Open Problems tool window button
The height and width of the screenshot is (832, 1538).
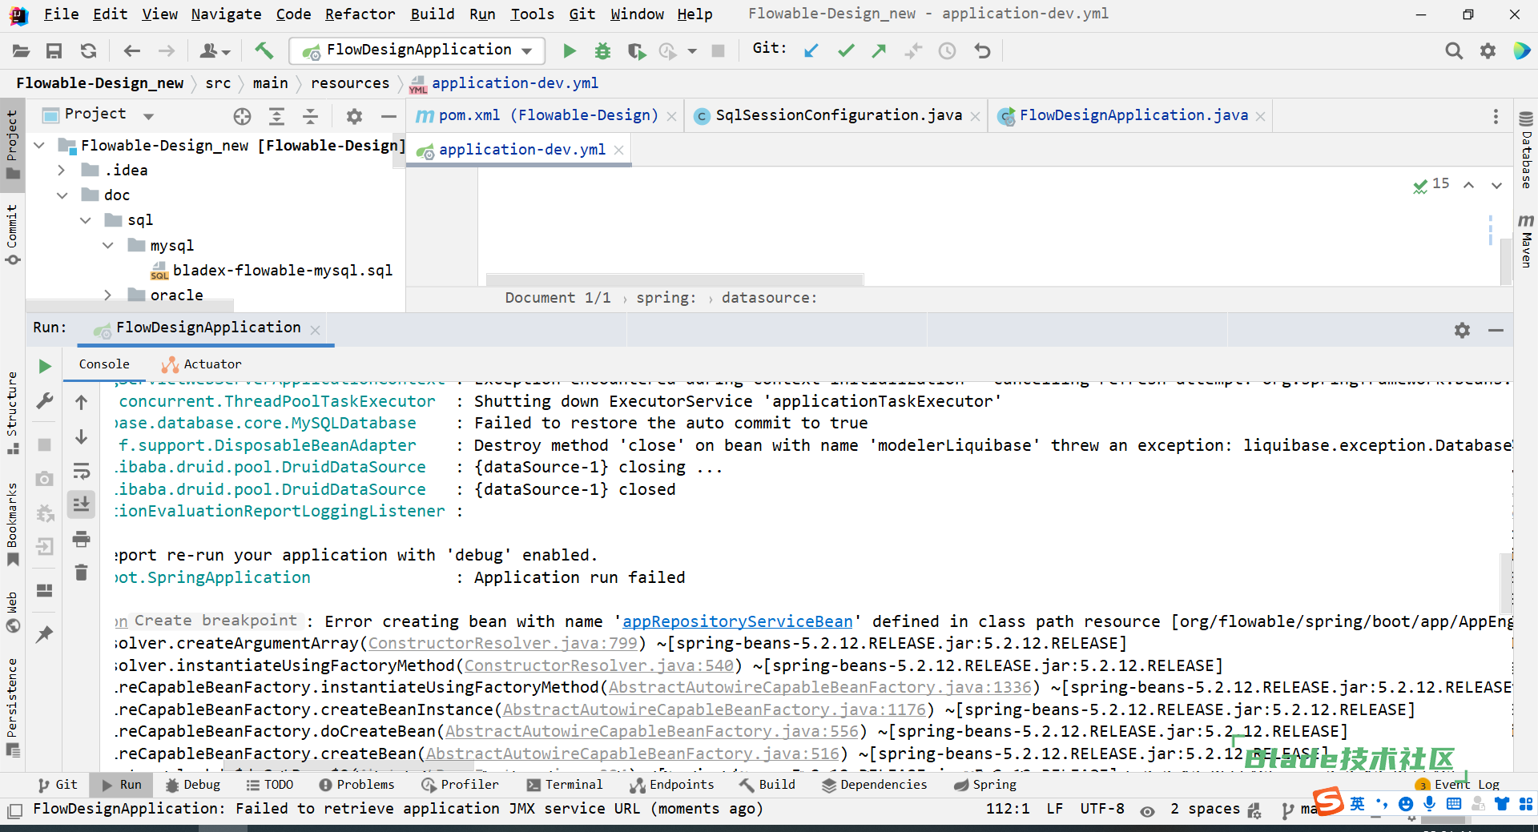357,785
